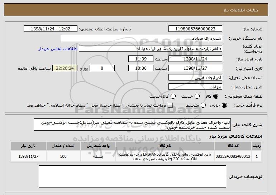This screenshot has width=276, height=195.
Task: Click the empty توضیحات خریدار text area
Action: (x=132, y=176)
